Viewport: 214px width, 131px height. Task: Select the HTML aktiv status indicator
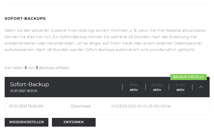coord(134,87)
